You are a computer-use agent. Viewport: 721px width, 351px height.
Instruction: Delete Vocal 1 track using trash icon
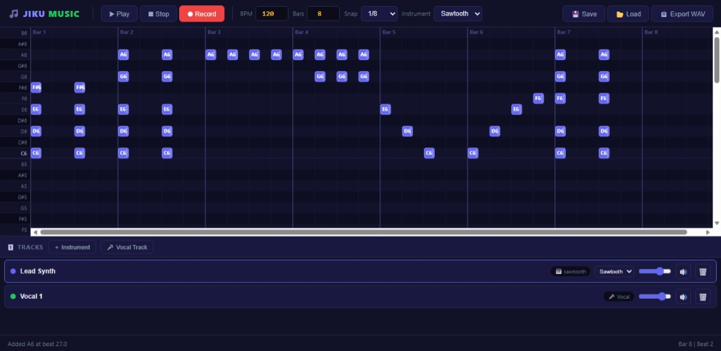point(702,297)
